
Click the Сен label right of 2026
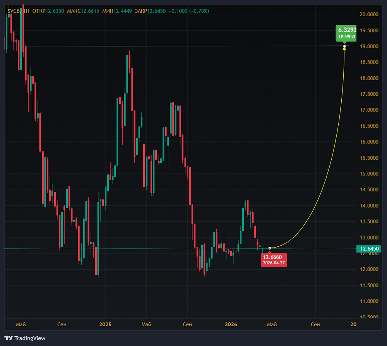click(x=315, y=324)
